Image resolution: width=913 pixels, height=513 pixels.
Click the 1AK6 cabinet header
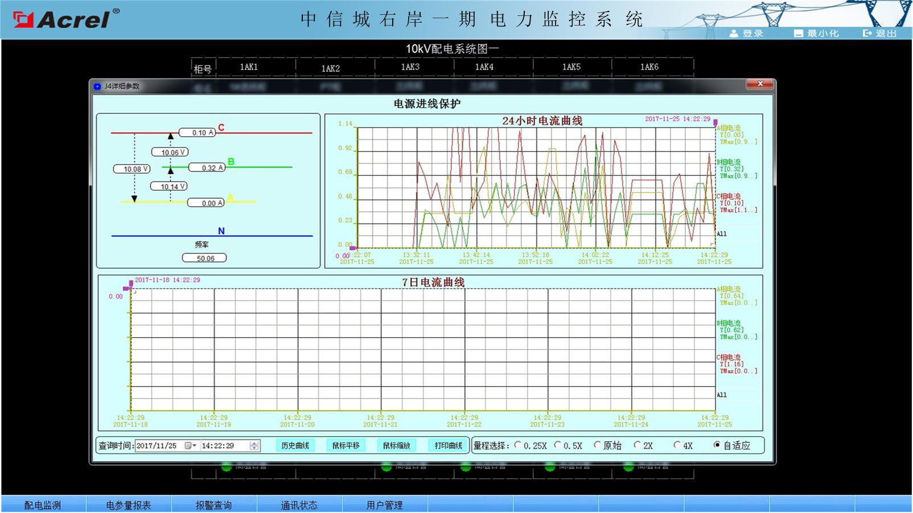(649, 67)
